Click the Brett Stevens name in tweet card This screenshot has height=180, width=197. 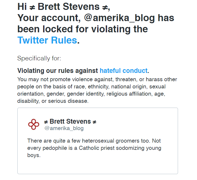(70, 122)
